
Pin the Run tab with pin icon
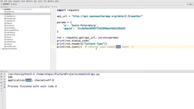(1, 86)
